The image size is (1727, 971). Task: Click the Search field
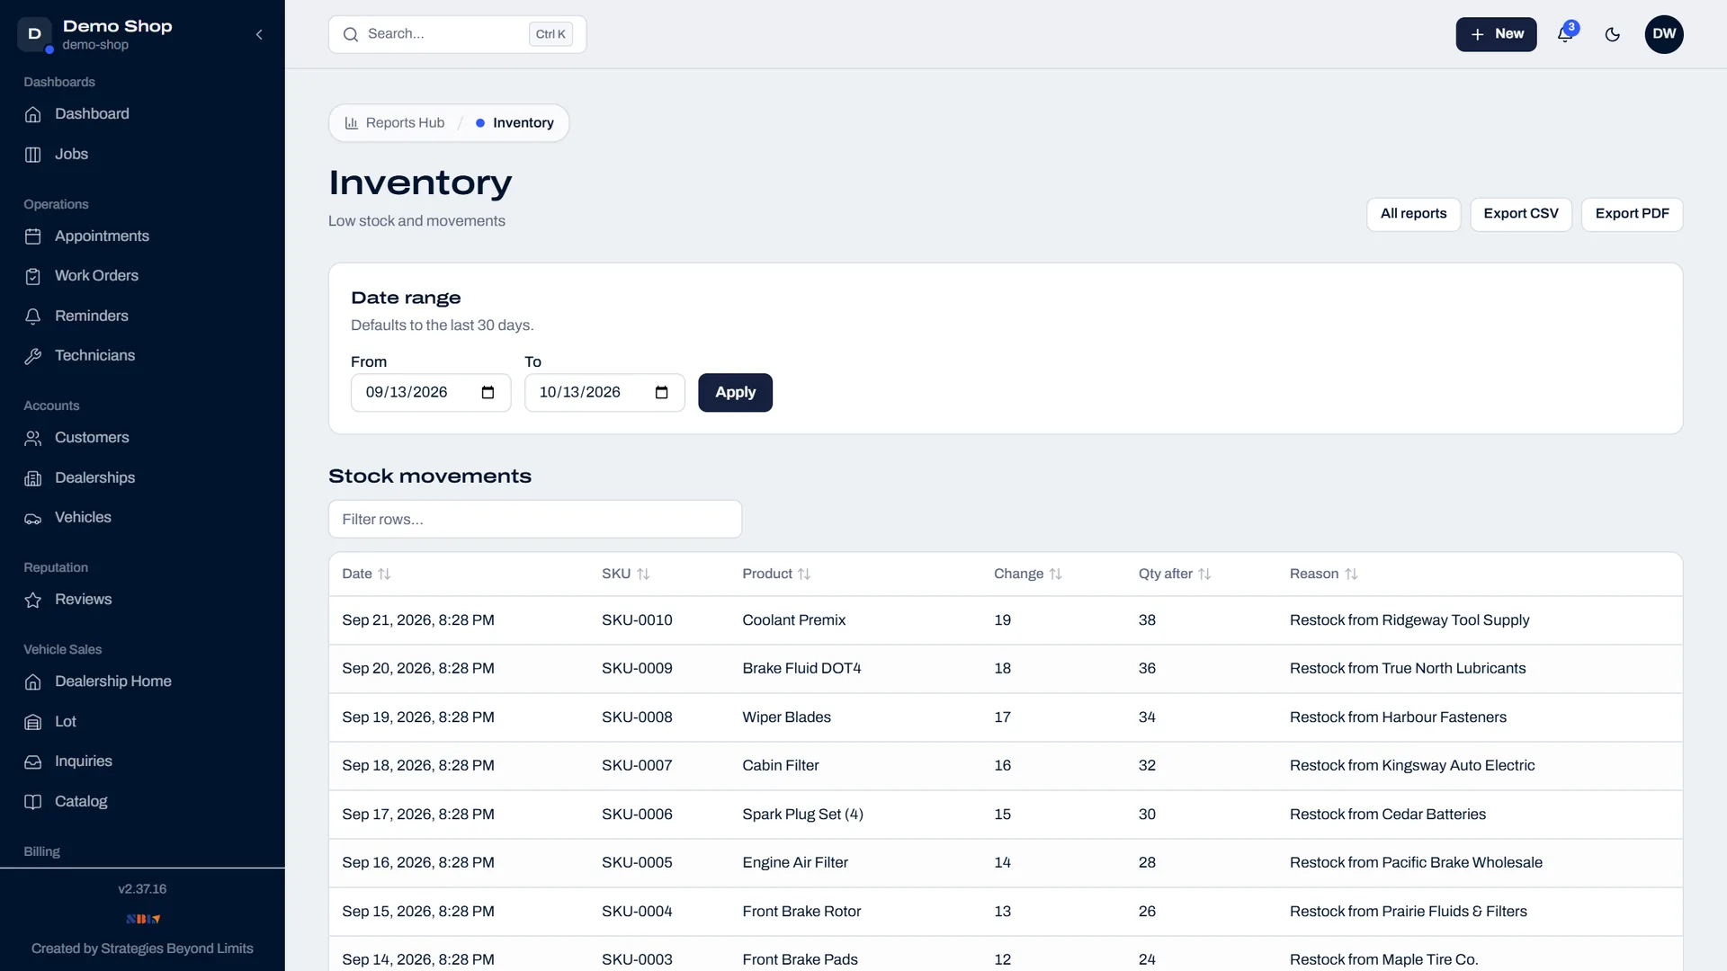coord(457,34)
